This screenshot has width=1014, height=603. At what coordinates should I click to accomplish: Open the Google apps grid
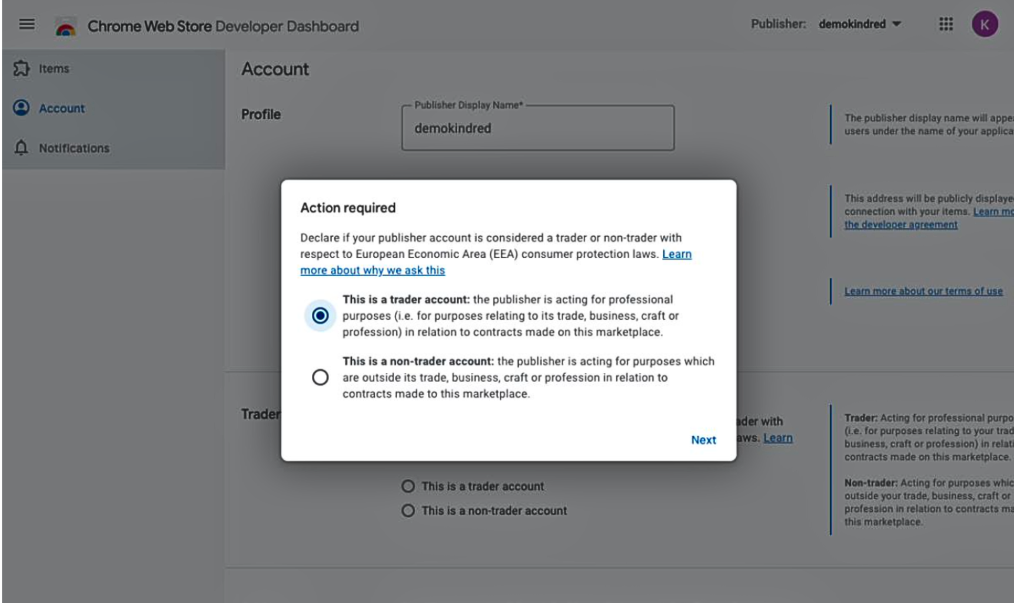tap(946, 24)
